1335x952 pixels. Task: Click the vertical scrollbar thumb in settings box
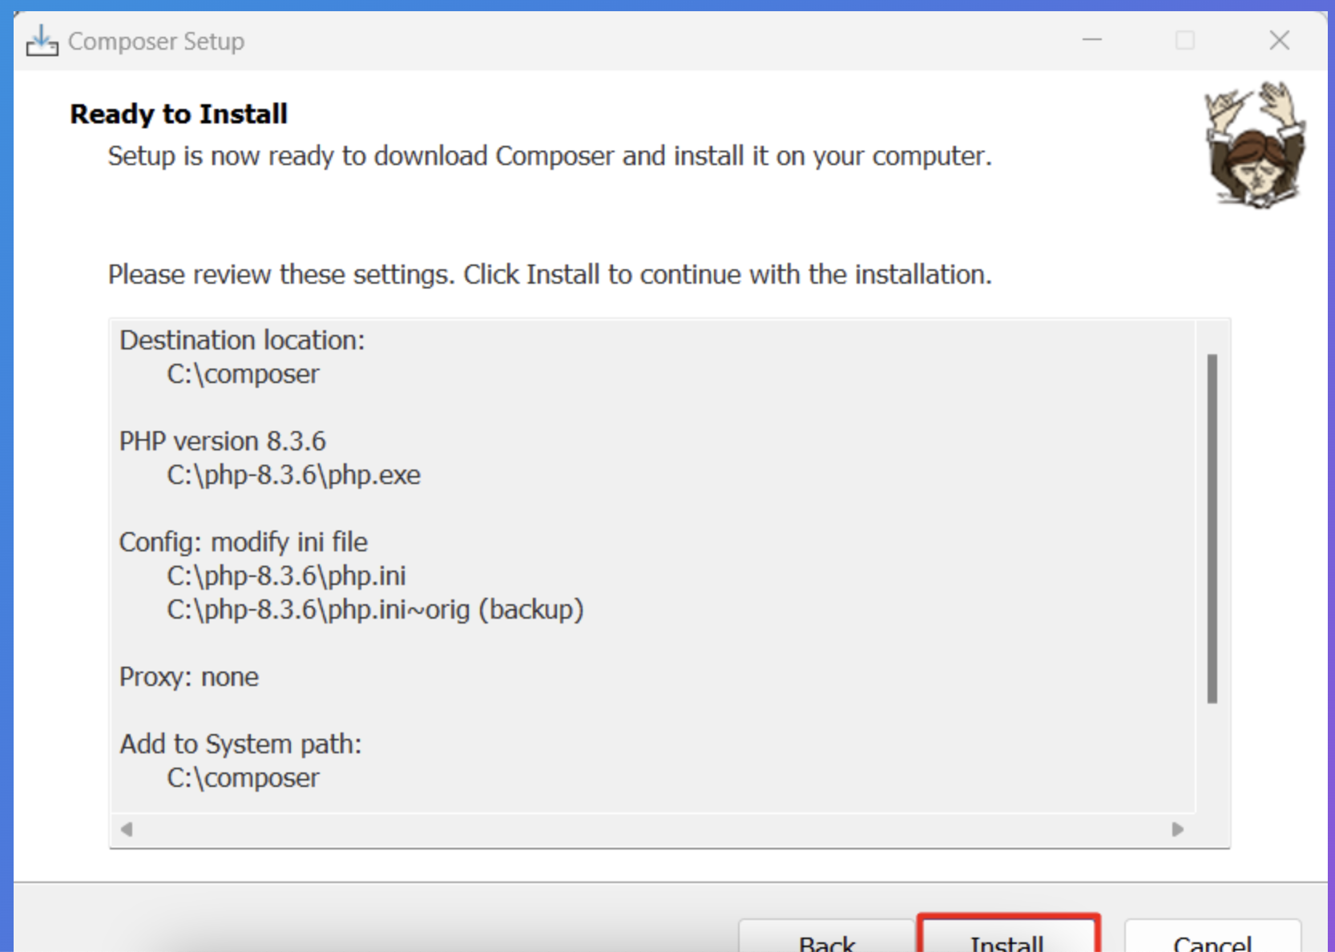click(1212, 529)
